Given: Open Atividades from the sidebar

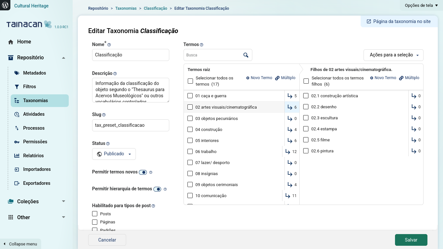Looking at the screenshot, I should click(16, 114).
